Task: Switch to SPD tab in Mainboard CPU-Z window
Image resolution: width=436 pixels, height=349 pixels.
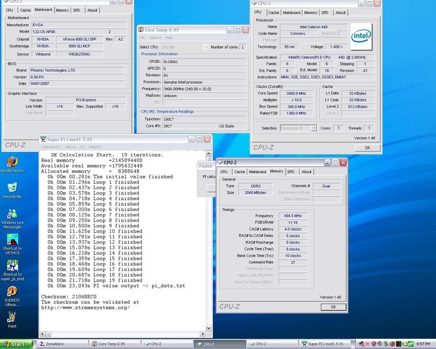Action: click(76, 10)
